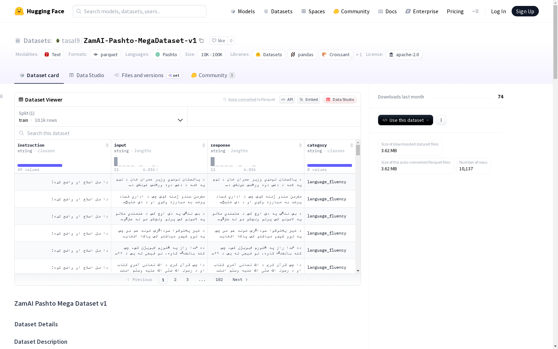Sort the category column
The height and width of the screenshot is (349, 558).
click(x=352, y=145)
